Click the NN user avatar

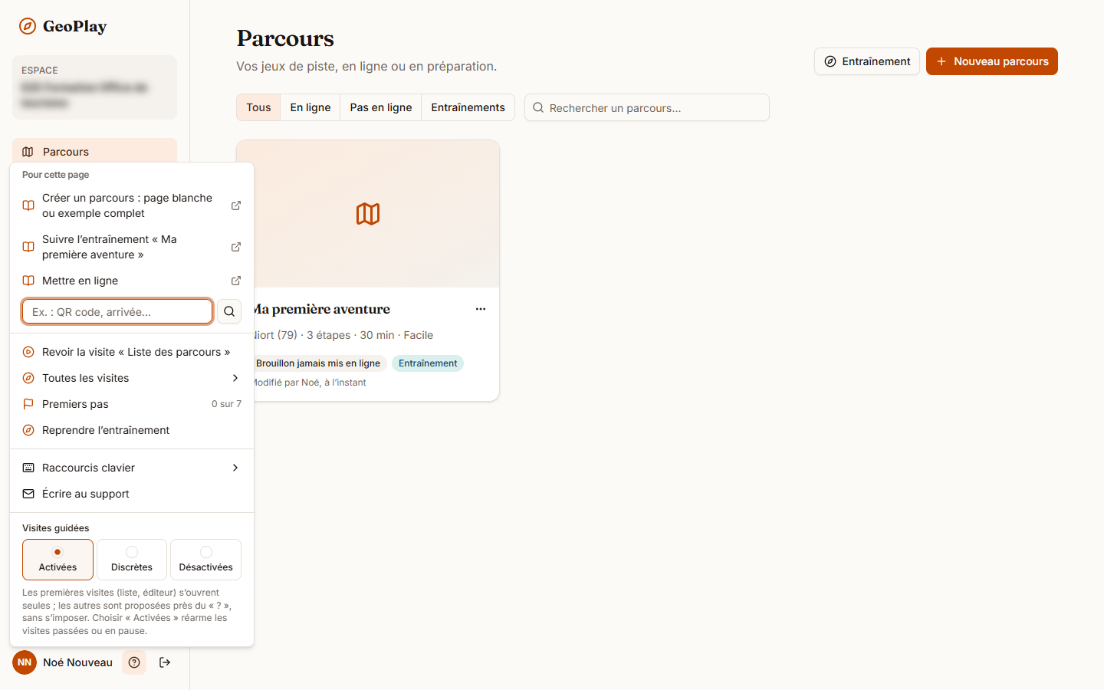coord(25,662)
